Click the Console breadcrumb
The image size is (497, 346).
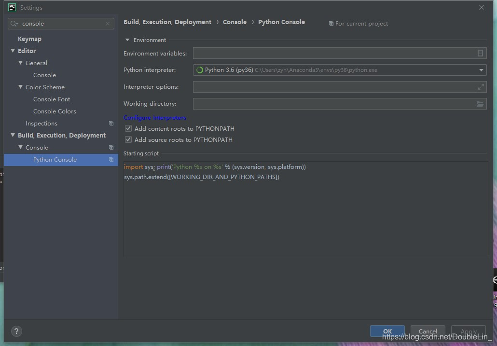pyautogui.click(x=235, y=22)
